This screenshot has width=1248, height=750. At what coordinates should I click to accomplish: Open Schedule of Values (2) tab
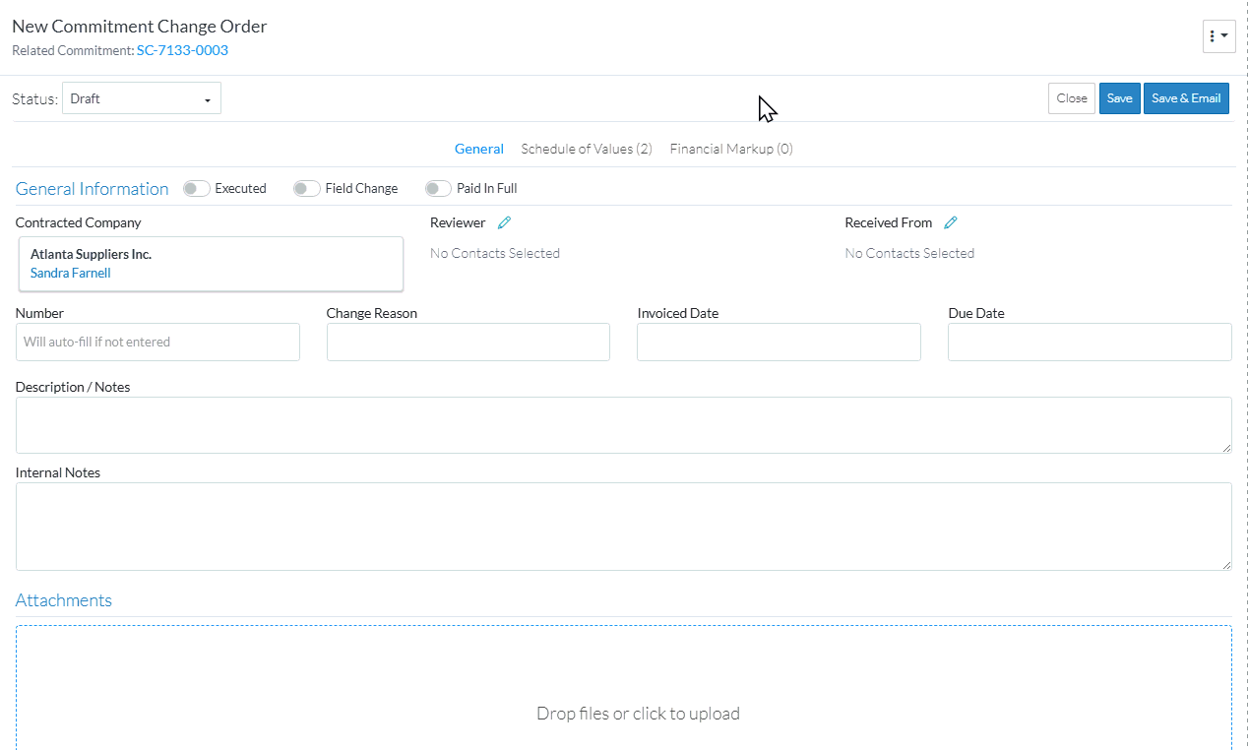(x=587, y=149)
